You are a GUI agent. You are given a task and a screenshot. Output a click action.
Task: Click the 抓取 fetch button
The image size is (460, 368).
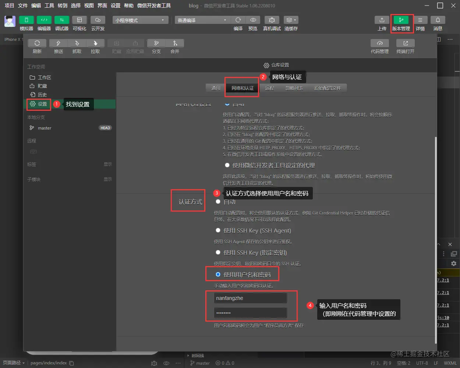[x=77, y=43]
